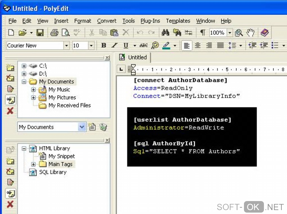Click the Go To toolbar icon
Image resolution: width=287 pixels, height=214 pixels.
188,33
